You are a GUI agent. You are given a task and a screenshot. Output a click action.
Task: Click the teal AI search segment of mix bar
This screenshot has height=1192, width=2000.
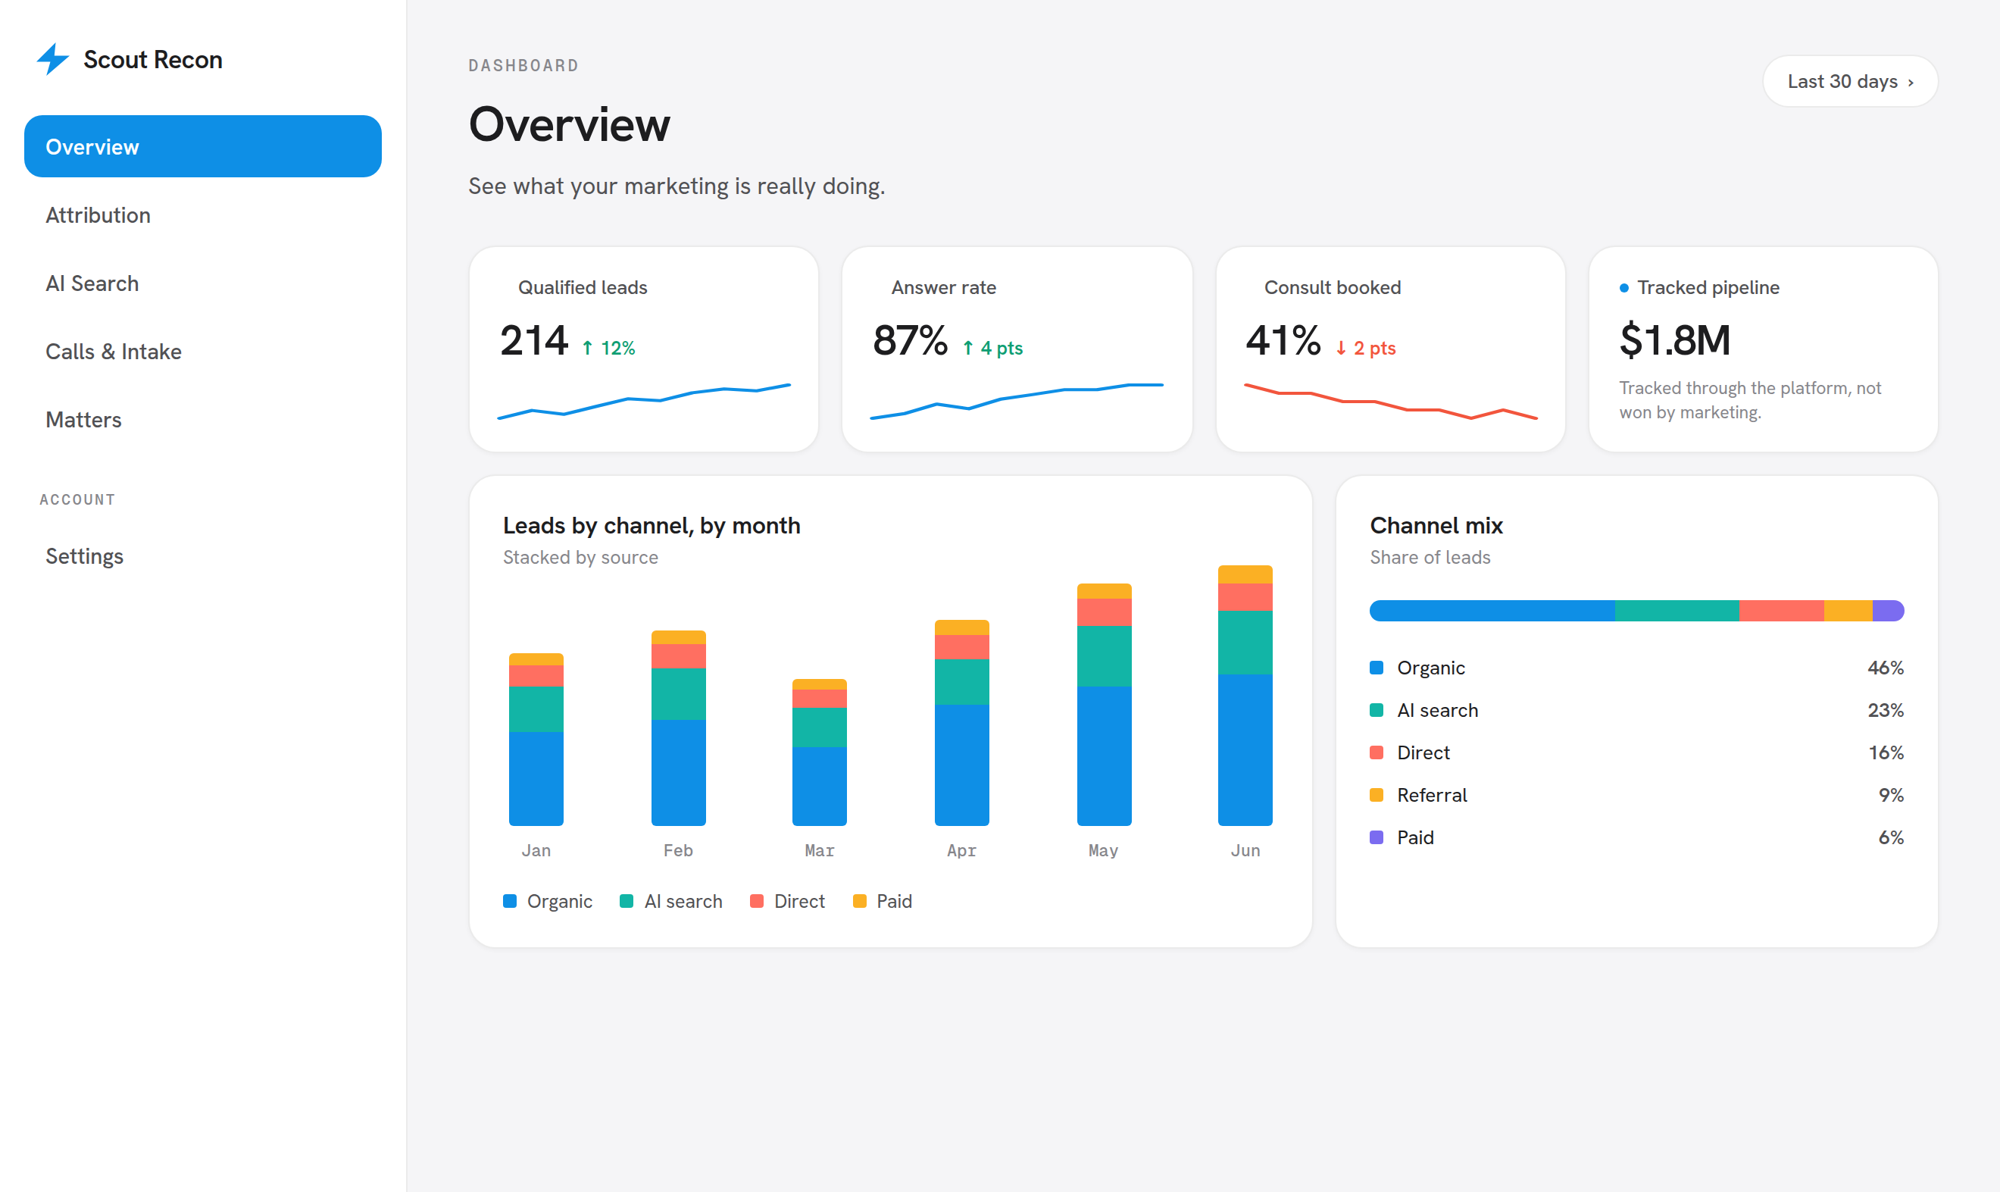tap(1677, 611)
